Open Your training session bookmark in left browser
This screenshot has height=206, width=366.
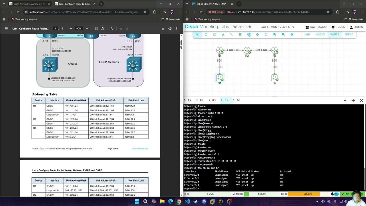[23, 19]
